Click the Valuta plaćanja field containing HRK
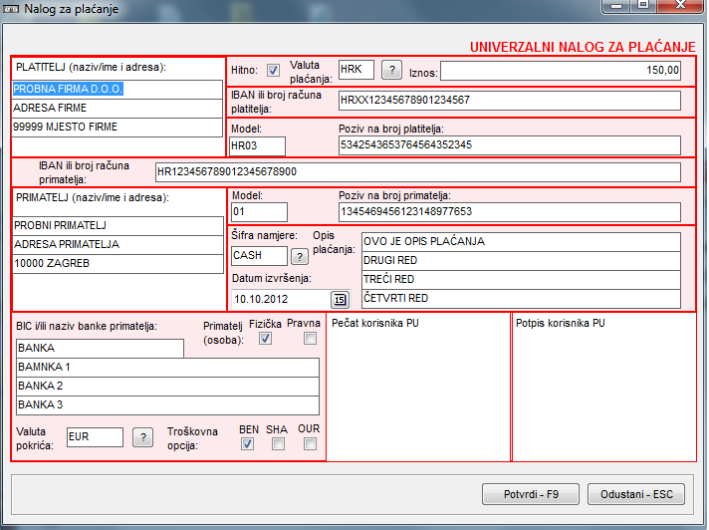709x530 pixels. 356,70
